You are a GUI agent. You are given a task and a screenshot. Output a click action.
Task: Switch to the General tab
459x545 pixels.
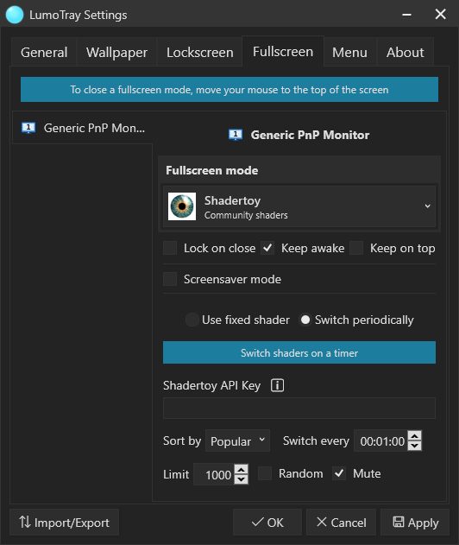[44, 53]
